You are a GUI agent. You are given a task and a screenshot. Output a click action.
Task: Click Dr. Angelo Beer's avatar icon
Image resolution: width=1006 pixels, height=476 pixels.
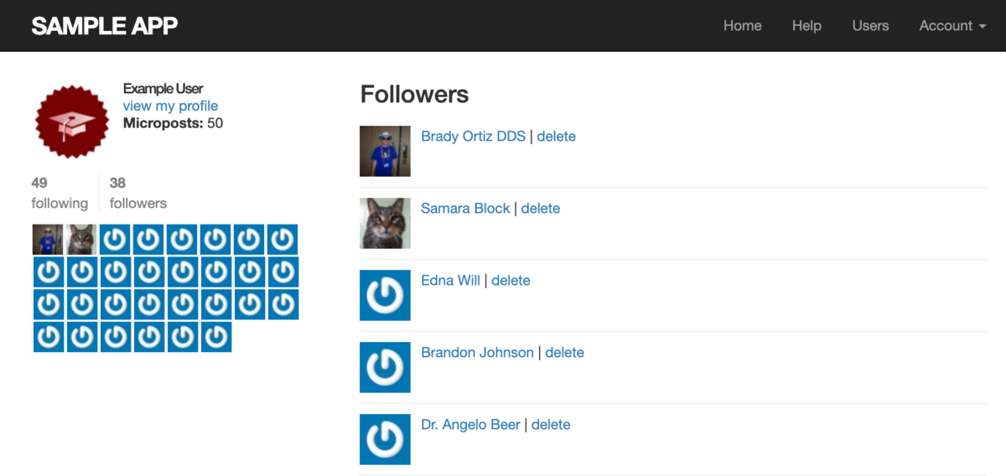pyautogui.click(x=385, y=439)
